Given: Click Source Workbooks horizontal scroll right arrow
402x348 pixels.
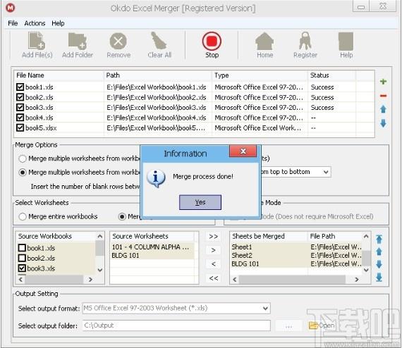Looking at the screenshot, I should click(90, 280).
